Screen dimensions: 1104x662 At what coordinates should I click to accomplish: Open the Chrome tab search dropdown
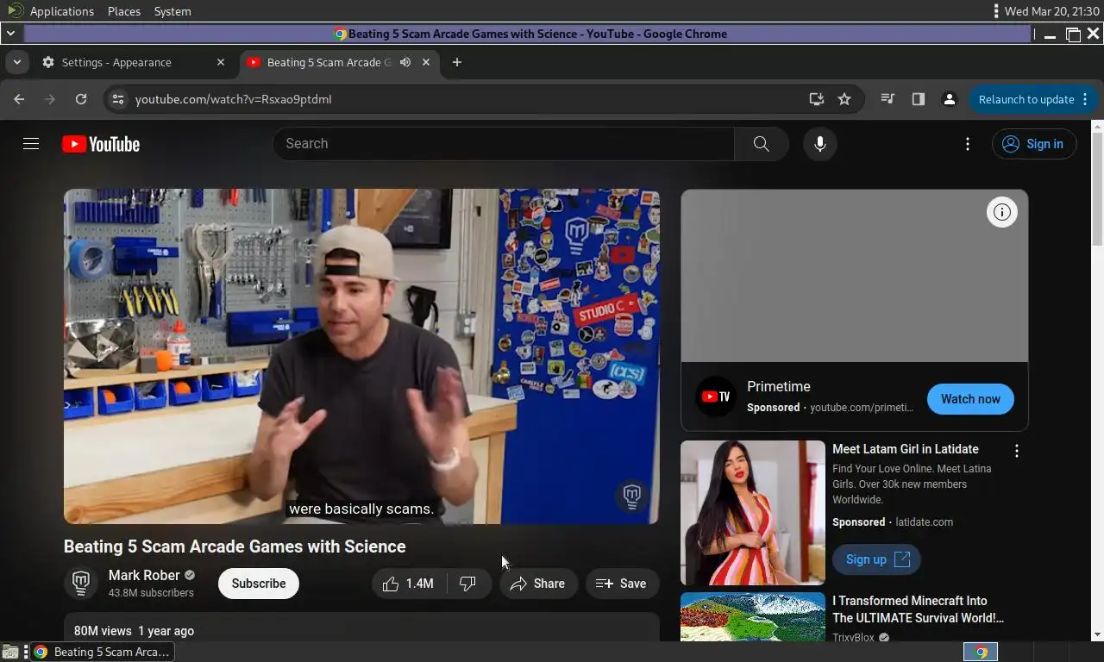[x=16, y=62]
